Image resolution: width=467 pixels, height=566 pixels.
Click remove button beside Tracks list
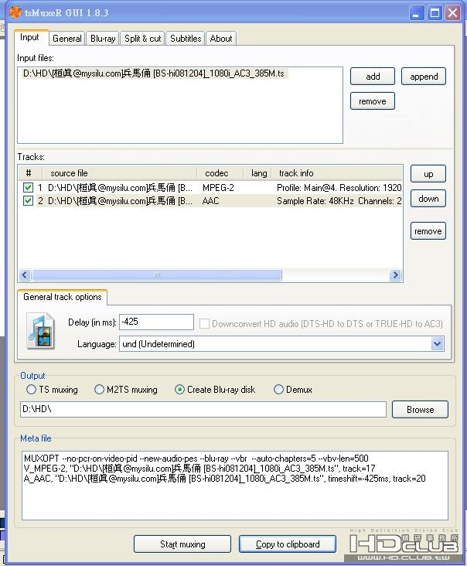click(428, 231)
